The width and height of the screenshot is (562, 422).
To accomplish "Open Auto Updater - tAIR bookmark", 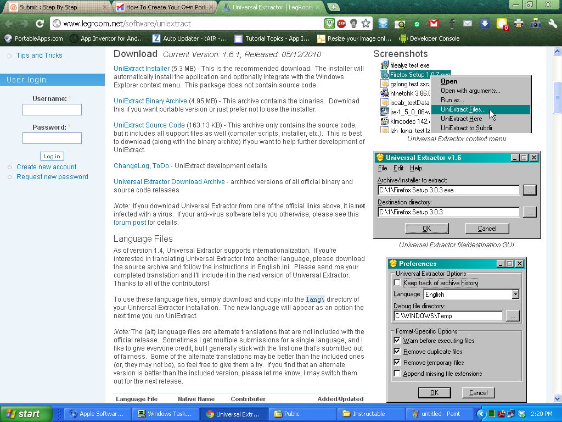I will coord(189,38).
